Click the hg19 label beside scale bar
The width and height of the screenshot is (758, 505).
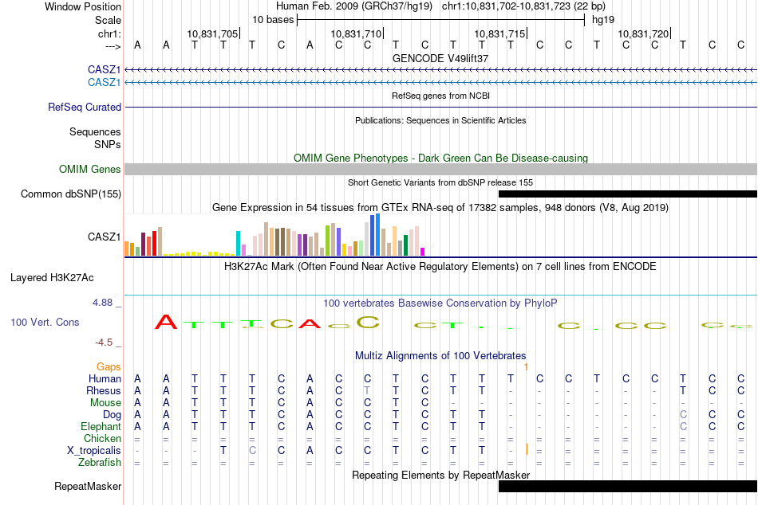point(603,20)
